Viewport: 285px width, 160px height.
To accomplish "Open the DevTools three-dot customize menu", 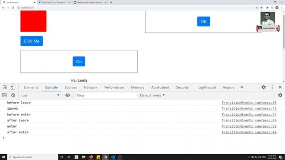I will 272,87.
